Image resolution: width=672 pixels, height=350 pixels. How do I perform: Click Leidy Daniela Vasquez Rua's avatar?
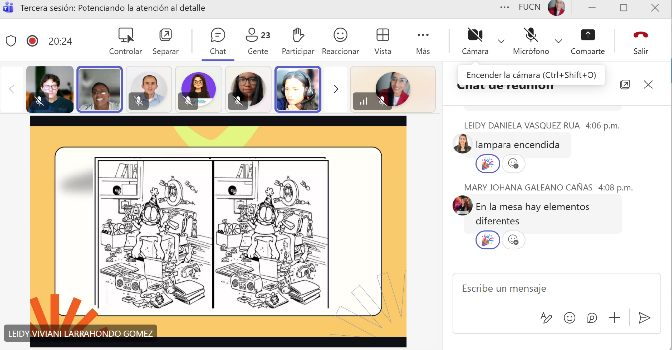[x=462, y=144]
